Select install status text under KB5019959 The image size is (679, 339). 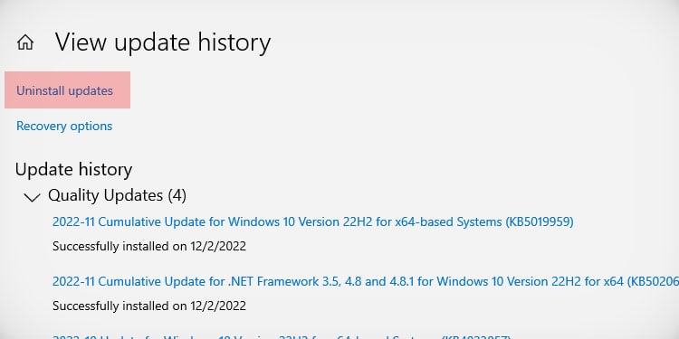click(x=149, y=247)
